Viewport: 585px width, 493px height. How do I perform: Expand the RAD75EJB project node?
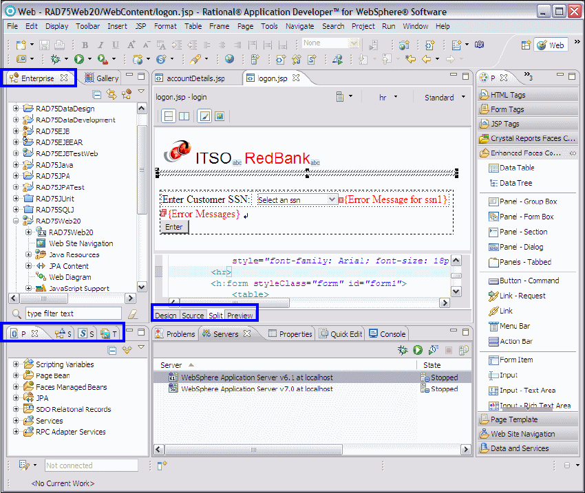coord(16,131)
